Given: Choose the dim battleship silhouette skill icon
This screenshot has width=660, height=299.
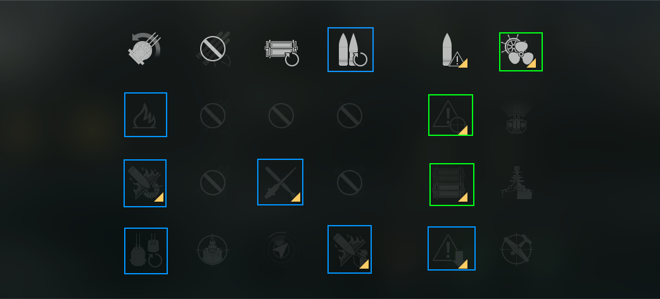Looking at the screenshot, I should click(x=517, y=183).
